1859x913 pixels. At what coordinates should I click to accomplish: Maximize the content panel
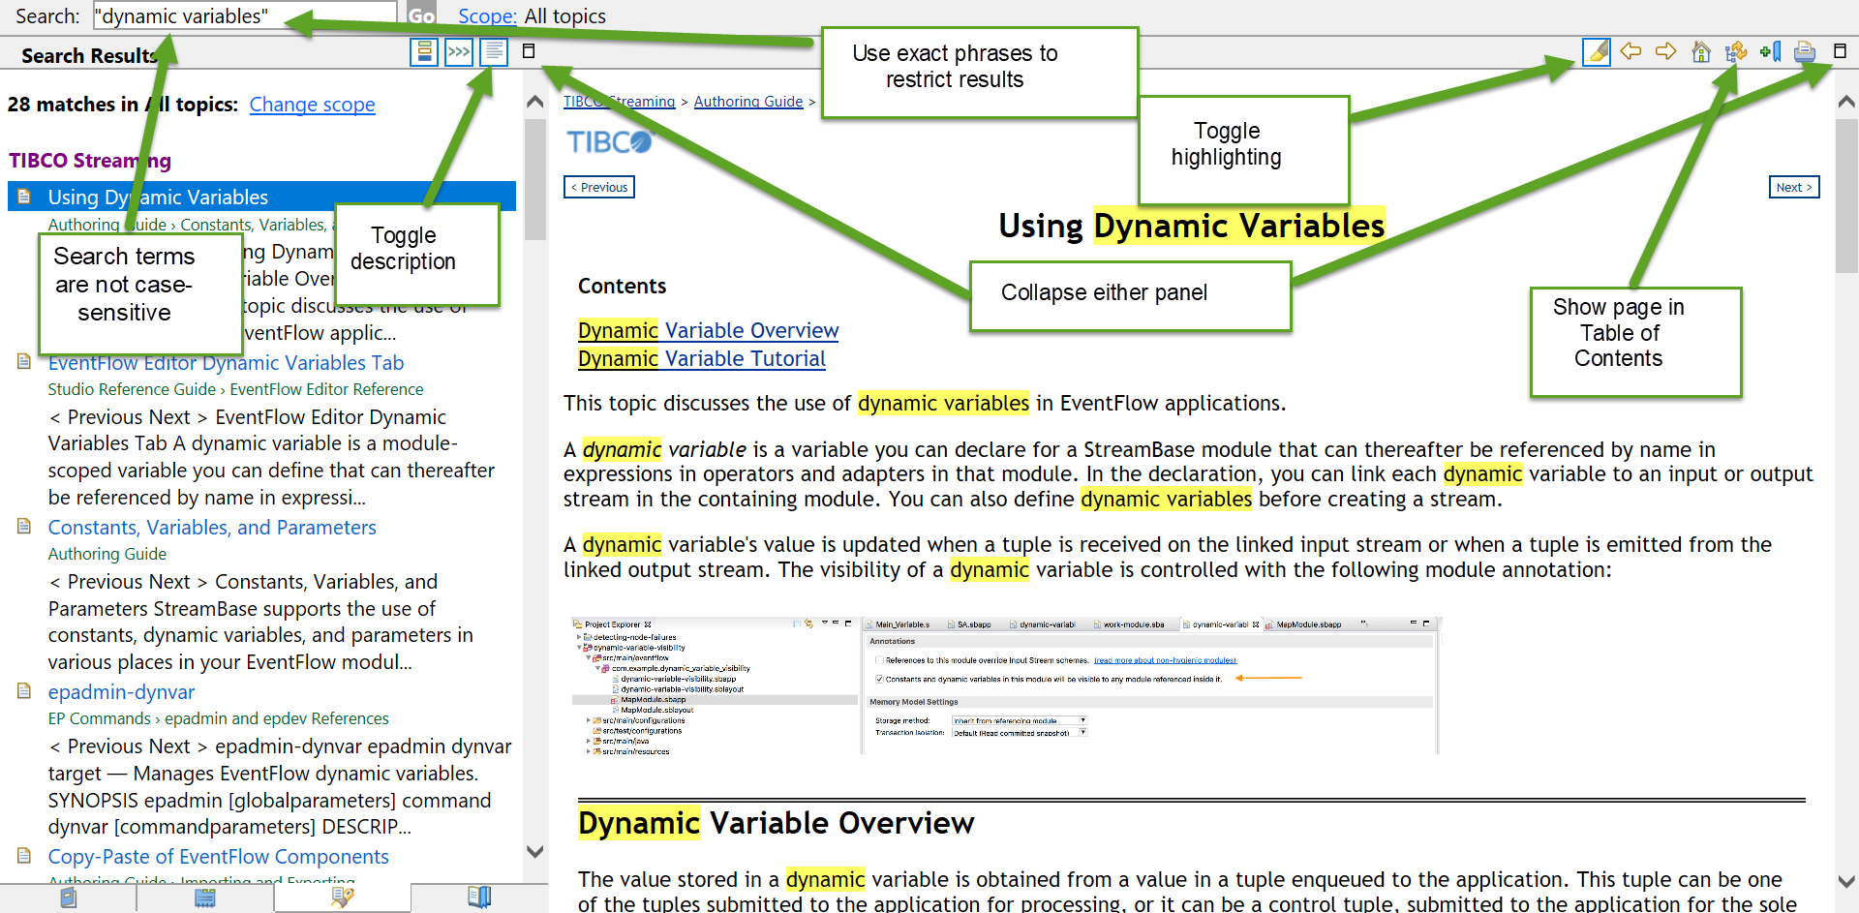tap(1840, 51)
